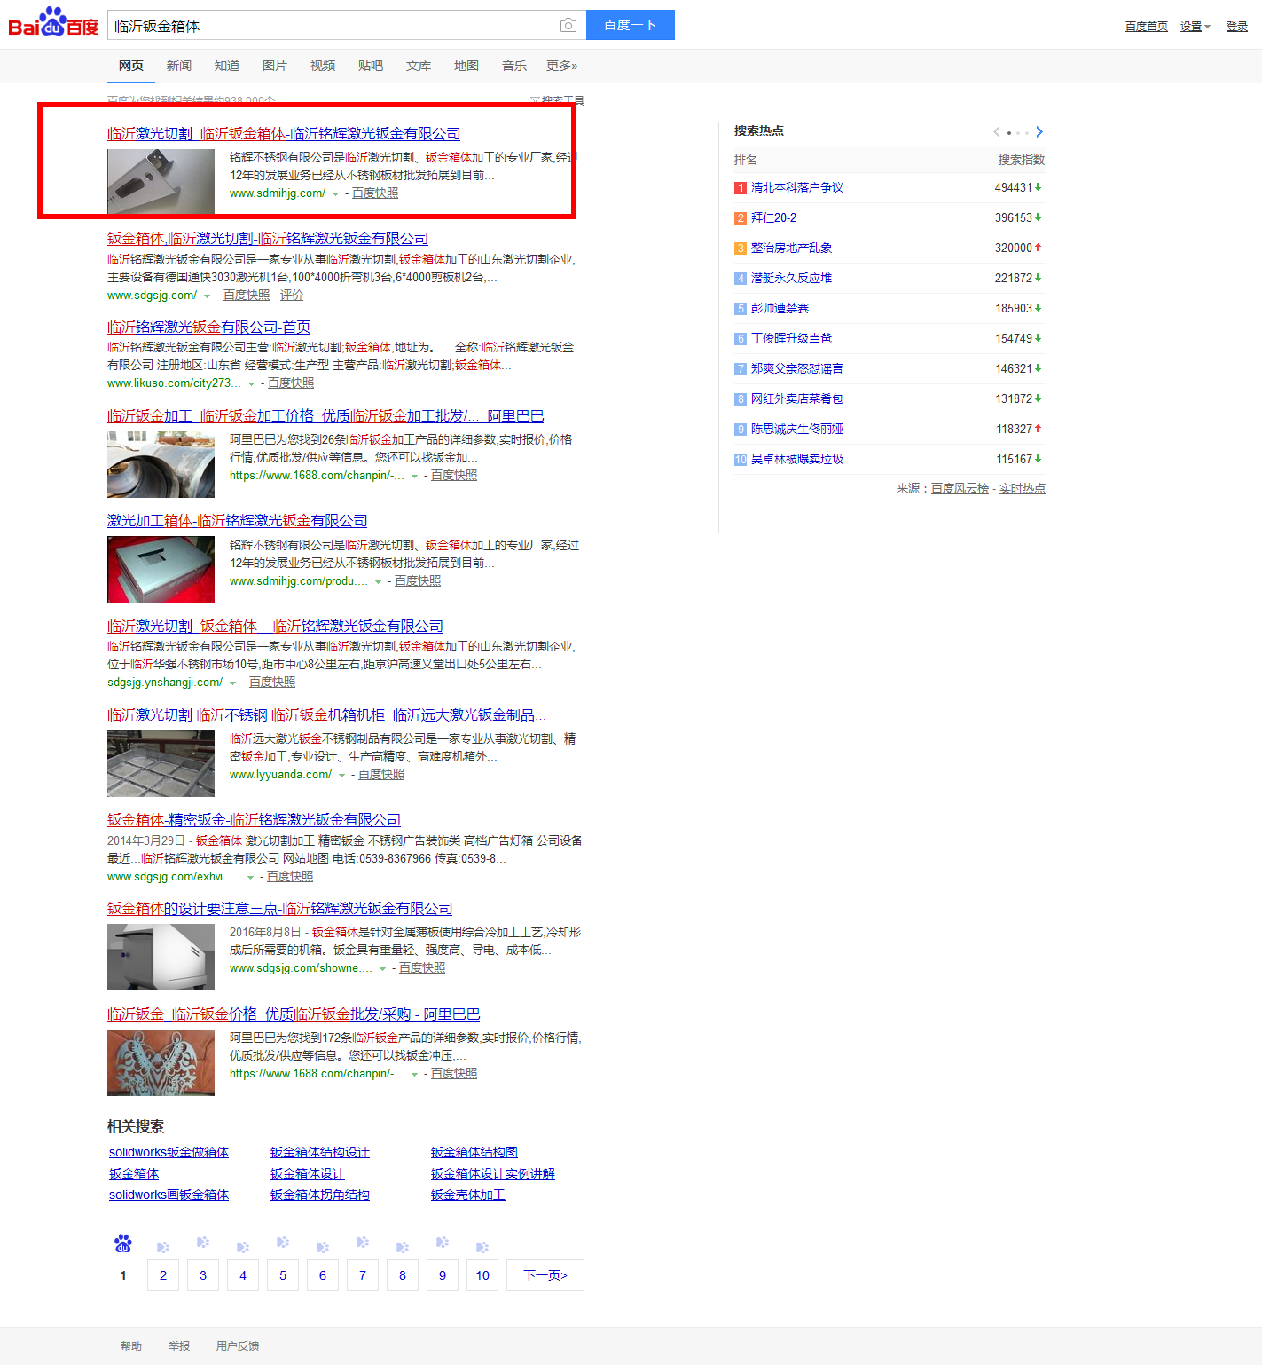Viewport: 1262px width, 1365px height.
Task: Open the 设置 dropdown menu
Action: (1195, 27)
